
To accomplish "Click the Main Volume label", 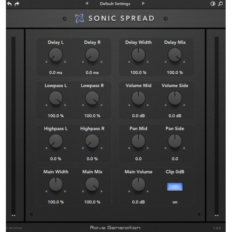I will [x=138, y=172].
